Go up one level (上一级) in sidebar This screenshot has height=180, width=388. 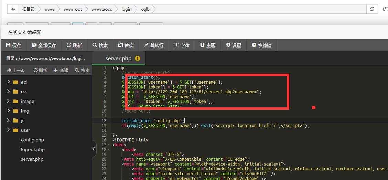tap(16, 70)
